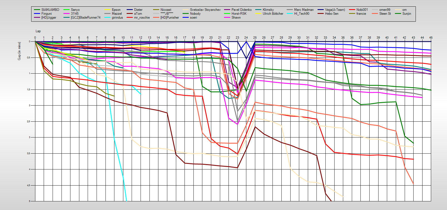447x210 pixels.
Task: Click the yellow Epson color swatch
Action: click(107, 10)
